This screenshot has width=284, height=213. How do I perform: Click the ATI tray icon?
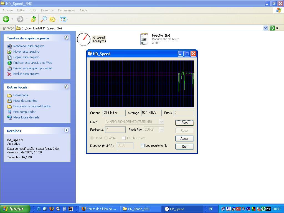pos(239,209)
